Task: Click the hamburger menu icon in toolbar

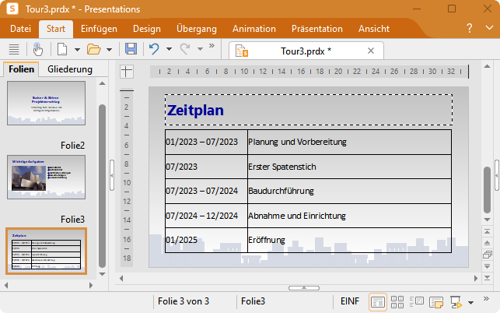Action: coord(14,49)
